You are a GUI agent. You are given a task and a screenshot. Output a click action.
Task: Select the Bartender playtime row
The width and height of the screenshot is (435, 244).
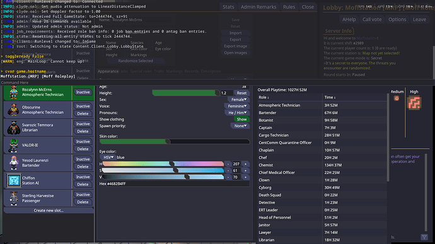click(322, 113)
